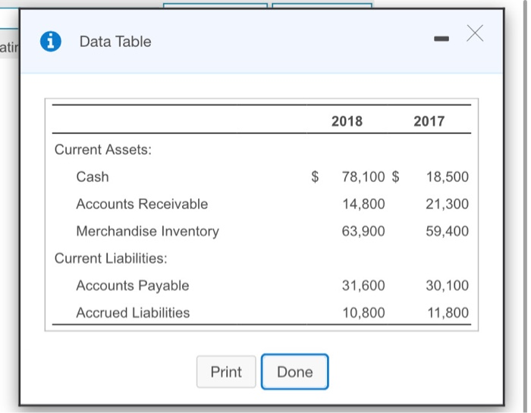Select the 78,100 Cash value
Image resolution: width=531 pixels, height=413 pixels.
363,177
